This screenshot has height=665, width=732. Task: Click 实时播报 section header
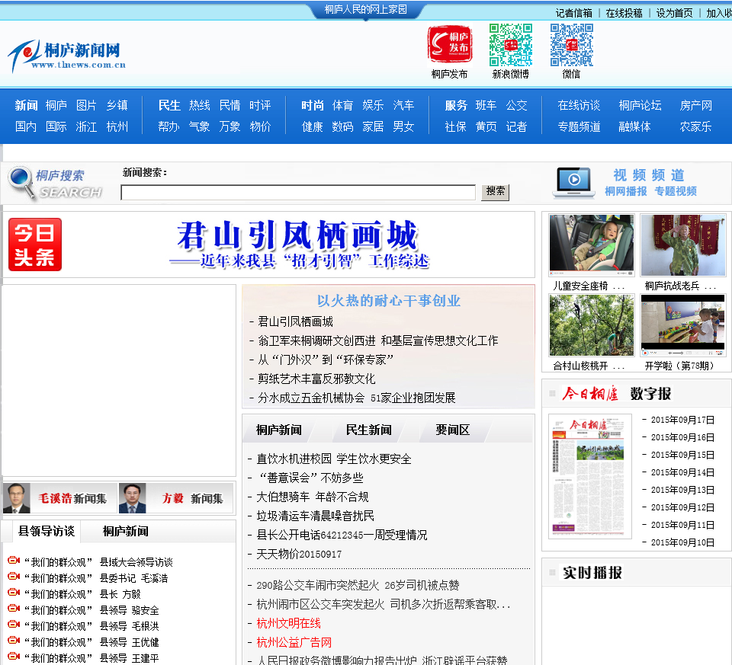[x=592, y=573]
